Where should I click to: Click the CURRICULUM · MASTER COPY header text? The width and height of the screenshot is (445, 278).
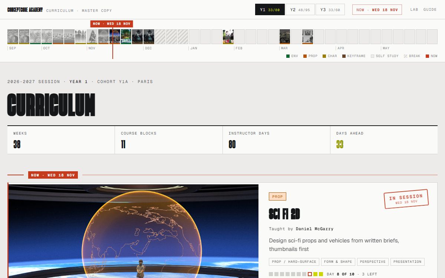pyautogui.click(x=79, y=10)
